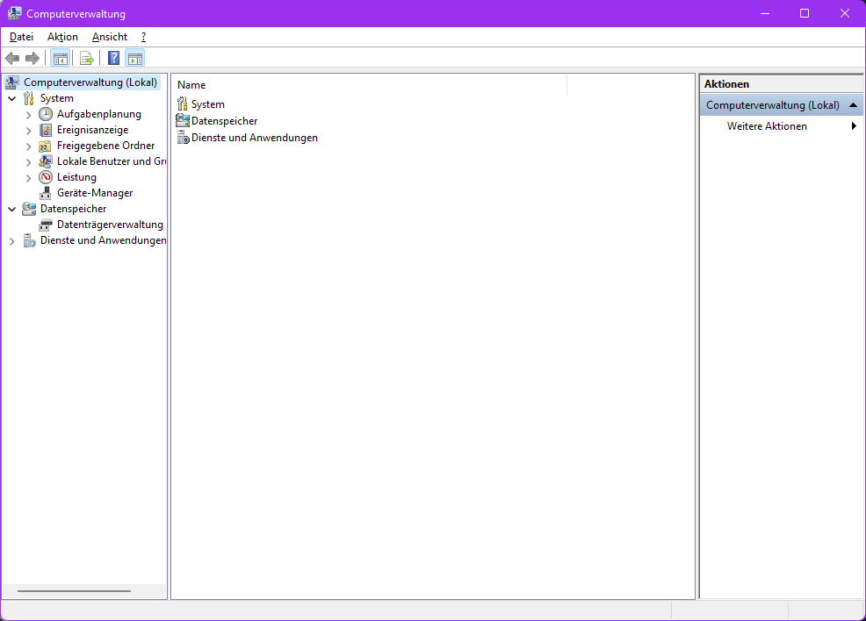Open Geräte-Manager in the tree
Screen dimensions: 866x621
tap(95, 193)
